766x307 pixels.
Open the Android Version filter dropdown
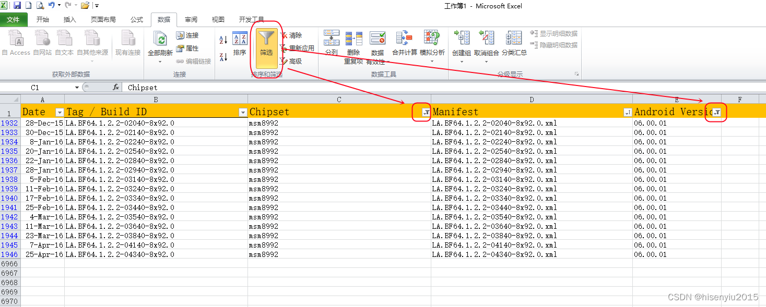pos(717,113)
